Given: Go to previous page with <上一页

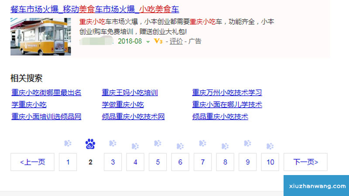Looking at the screenshot, I should coord(32,162).
